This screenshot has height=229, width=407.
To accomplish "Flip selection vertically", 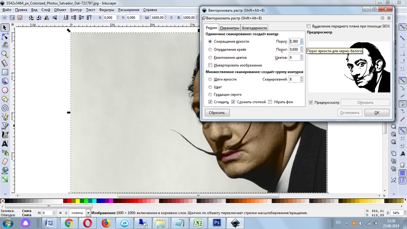I will (x=55, y=18).
